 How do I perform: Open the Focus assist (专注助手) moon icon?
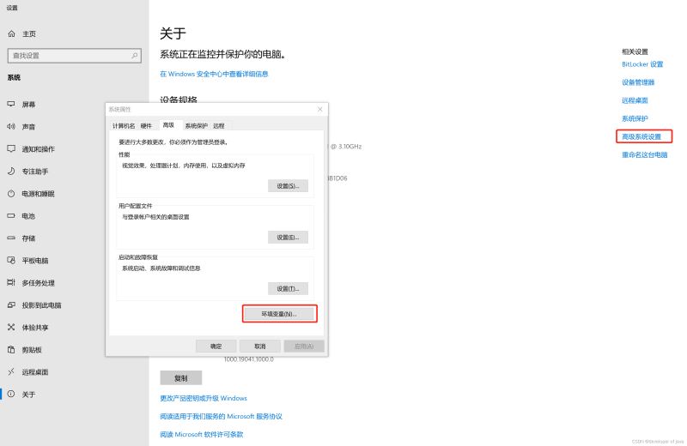(x=11, y=172)
